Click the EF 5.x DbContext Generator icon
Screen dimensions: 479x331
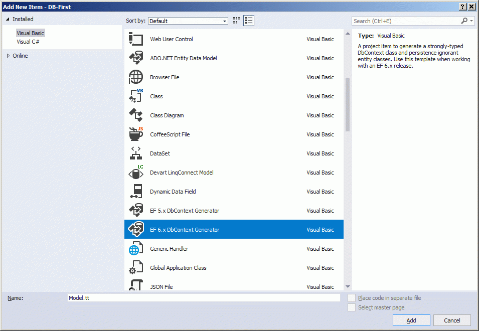136,211
